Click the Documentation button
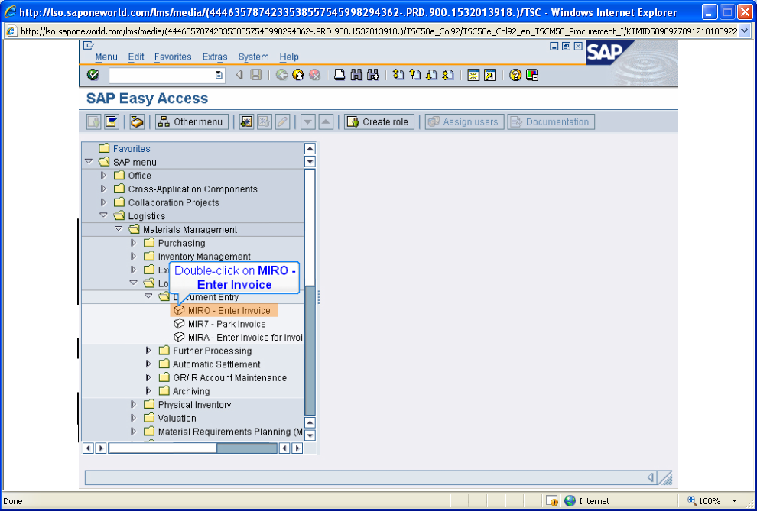Screen dimensions: 757x511 pyautogui.click(x=551, y=122)
